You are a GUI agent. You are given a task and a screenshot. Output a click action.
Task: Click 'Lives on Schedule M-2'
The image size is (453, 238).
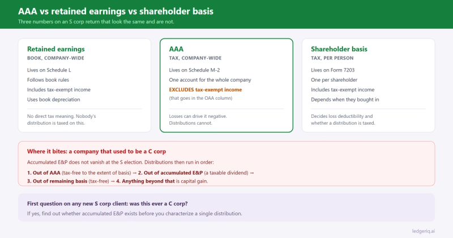tap(194, 70)
